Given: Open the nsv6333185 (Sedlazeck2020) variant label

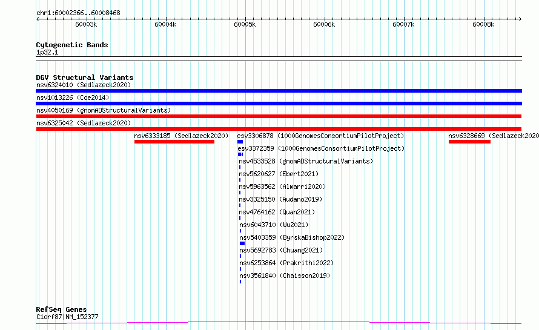Looking at the screenshot, I should point(181,136).
